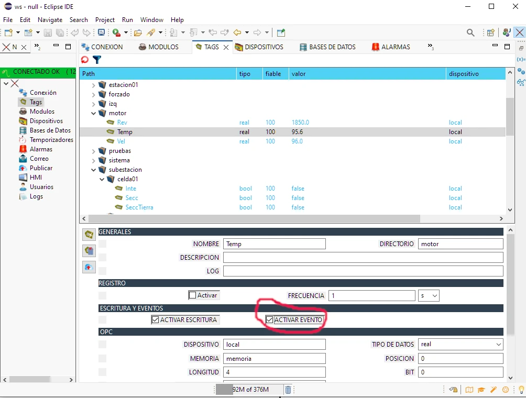Open Alarmas in the left navigation tree
This screenshot has width=526, height=398.
tap(40, 149)
